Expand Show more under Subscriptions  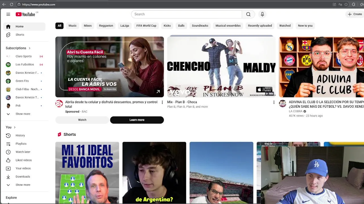click(24, 114)
